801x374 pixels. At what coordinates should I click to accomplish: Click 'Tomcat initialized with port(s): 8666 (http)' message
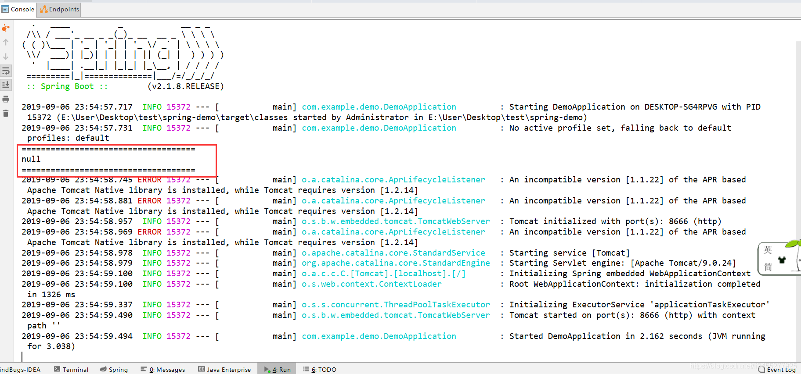[615, 221]
